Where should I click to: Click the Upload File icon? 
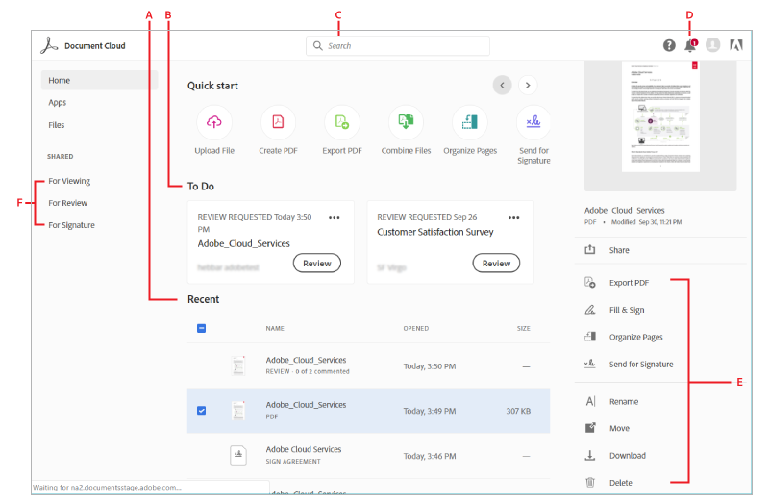[213, 122]
